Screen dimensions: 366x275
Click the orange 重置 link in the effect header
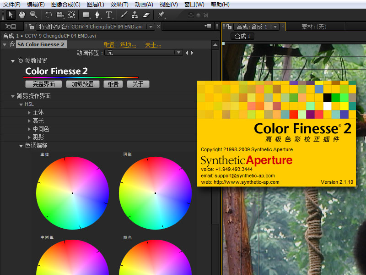(x=109, y=44)
